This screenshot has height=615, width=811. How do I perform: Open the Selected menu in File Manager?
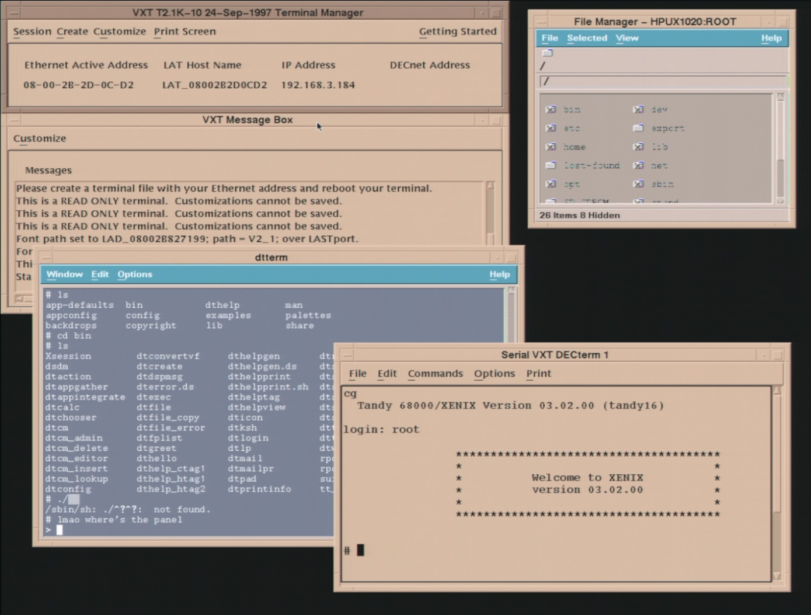(x=587, y=38)
